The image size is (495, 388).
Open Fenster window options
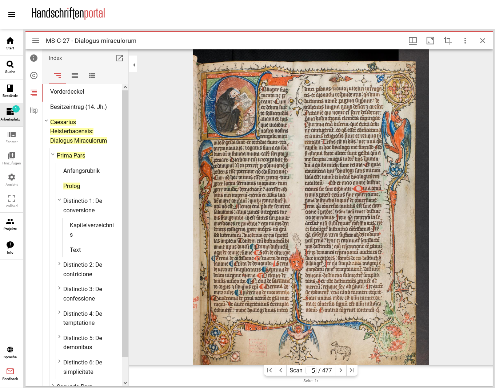pyautogui.click(x=12, y=137)
